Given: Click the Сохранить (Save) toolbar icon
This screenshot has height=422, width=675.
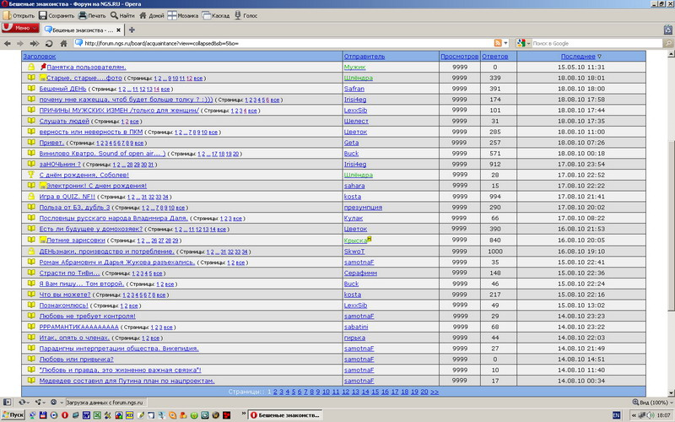Looking at the screenshot, I should [x=56, y=15].
